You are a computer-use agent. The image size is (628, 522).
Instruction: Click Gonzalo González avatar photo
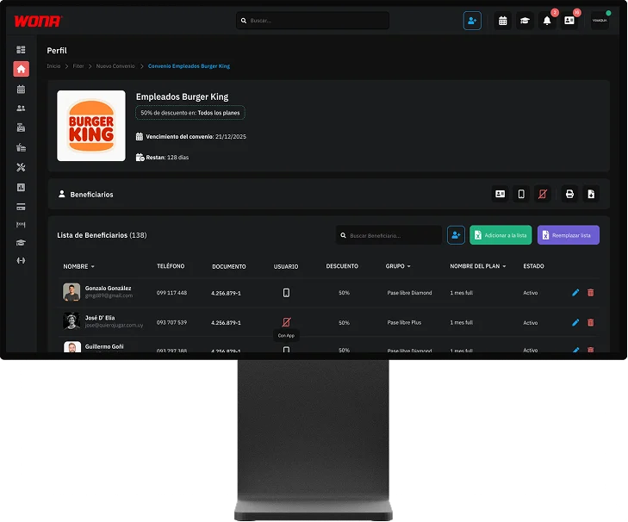pyautogui.click(x=72, y=292)
